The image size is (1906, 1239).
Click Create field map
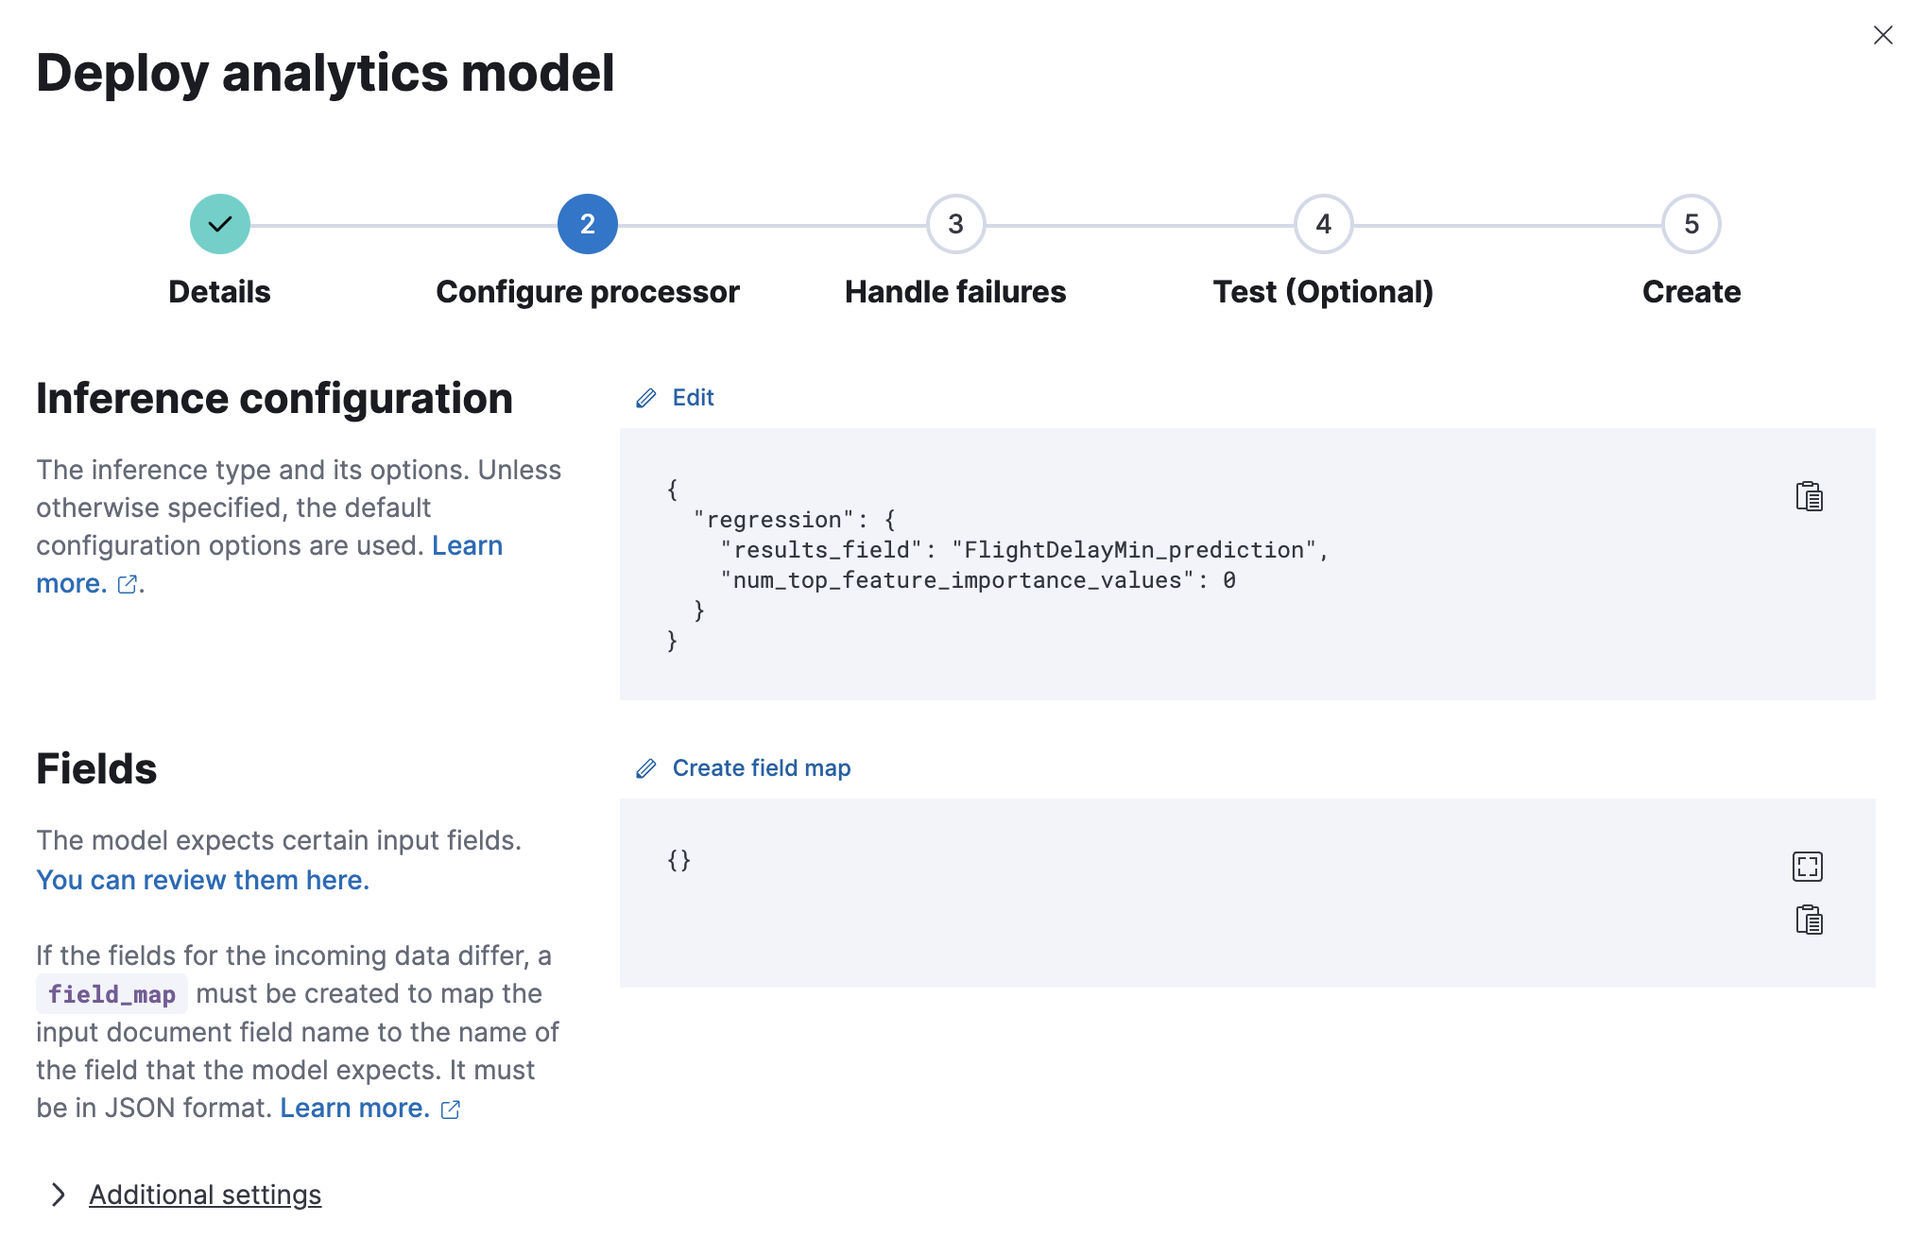[761, 768]
